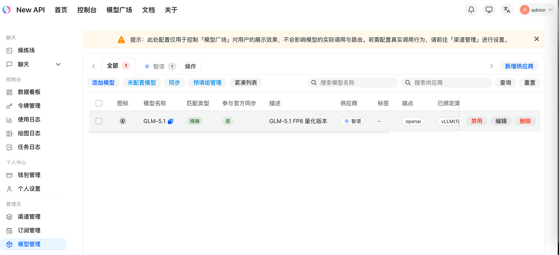
Task: Open 数据看板 in the sidebar
Action: tap(29, 92)
